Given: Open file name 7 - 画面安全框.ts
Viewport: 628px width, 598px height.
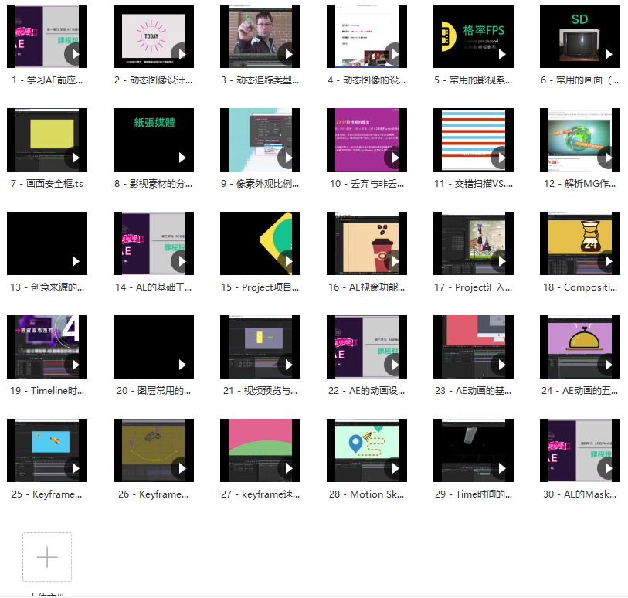Looking at the screenshot, I should tap(47, 184).
